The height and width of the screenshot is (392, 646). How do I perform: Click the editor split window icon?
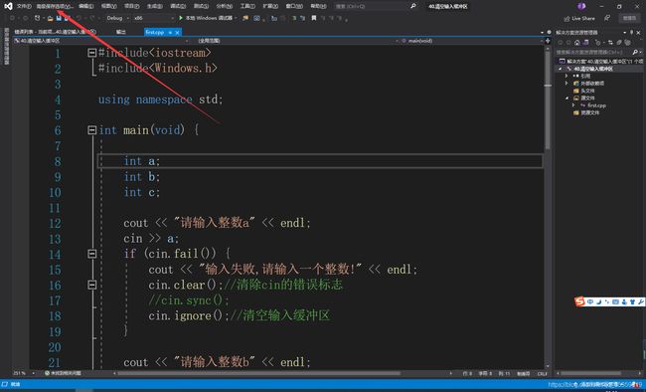point(548,41)
